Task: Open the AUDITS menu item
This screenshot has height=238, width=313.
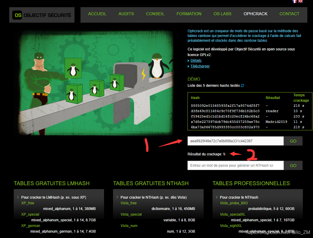Action: tap(126, 14)
